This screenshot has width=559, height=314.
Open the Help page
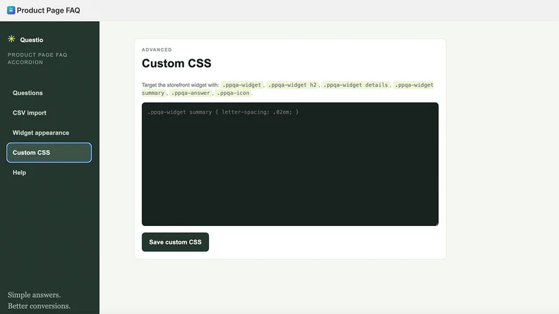[x=49, y=172]
